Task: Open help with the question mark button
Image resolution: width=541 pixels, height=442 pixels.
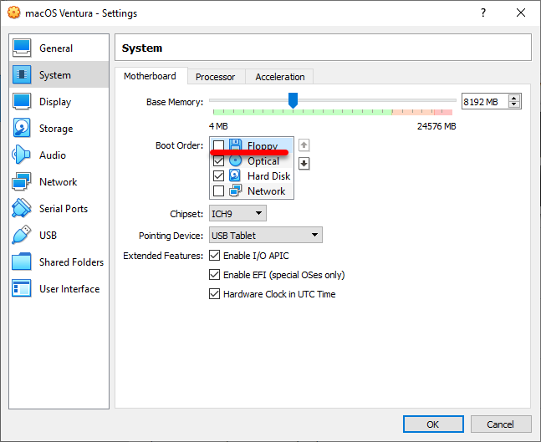Action: tap(483, 13)
